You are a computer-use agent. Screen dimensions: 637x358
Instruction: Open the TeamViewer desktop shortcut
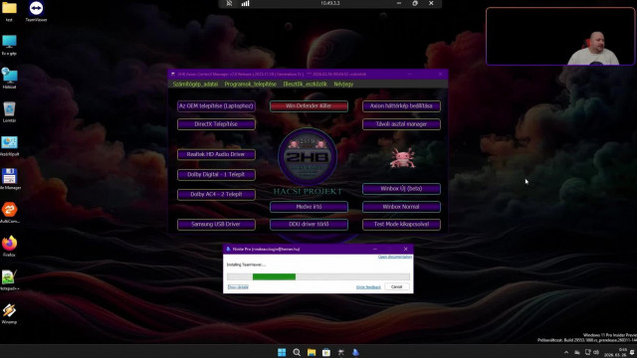pos(36,11)
